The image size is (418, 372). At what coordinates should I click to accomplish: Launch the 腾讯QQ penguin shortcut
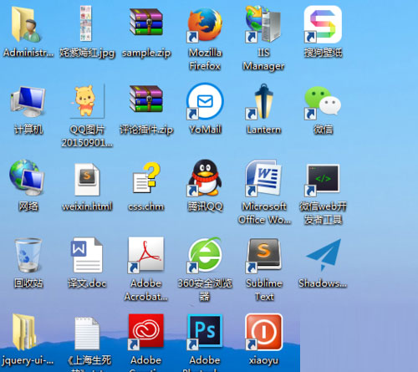click(205, 178)
